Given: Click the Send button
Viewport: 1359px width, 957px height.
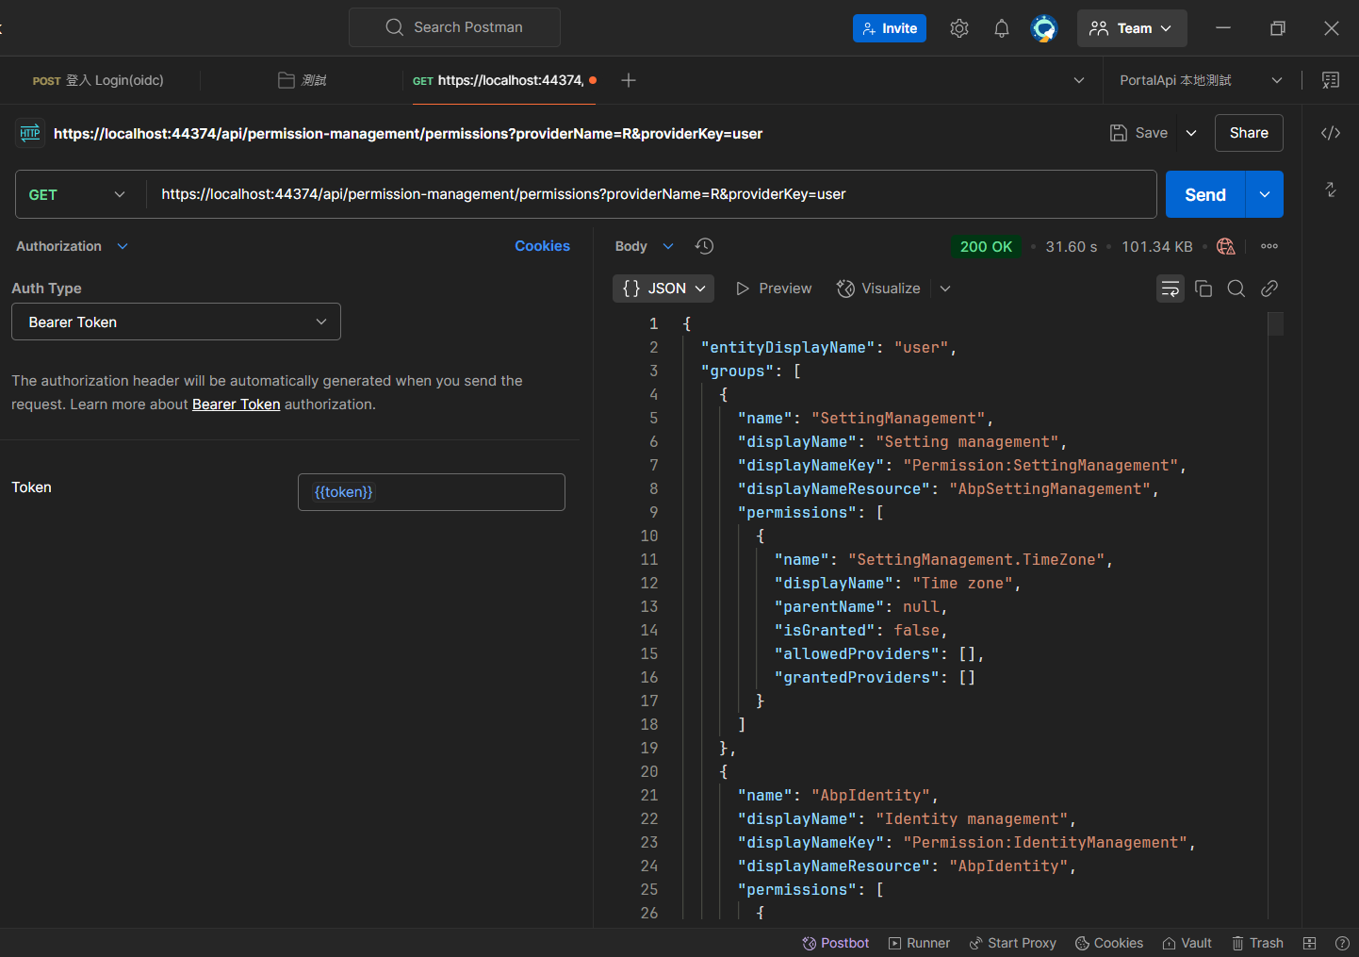Looking at the screenshot, I should [x=1204, y=194].
